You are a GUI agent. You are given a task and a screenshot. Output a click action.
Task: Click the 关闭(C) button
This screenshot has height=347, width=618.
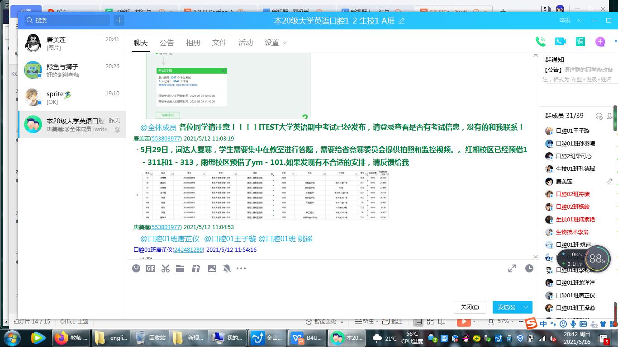tap(470, 307)
